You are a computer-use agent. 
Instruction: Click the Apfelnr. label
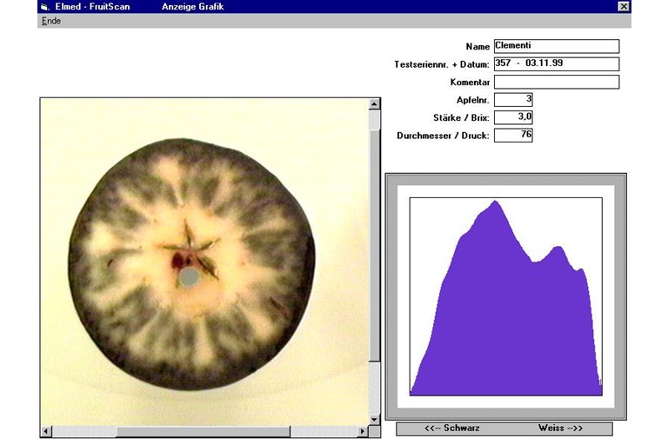click(x=472, y=100)
